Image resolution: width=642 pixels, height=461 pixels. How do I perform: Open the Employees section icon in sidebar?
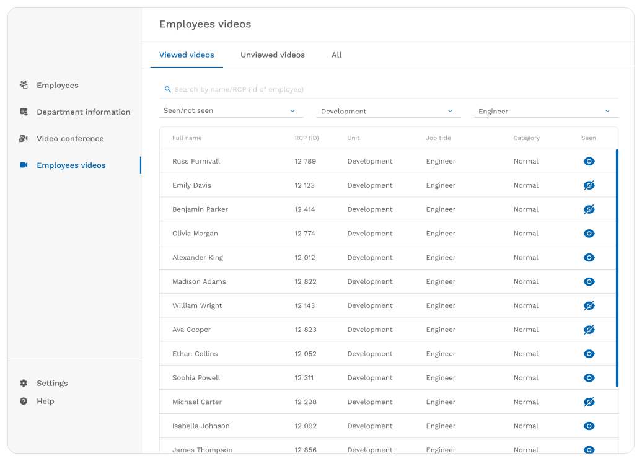pos(24,85)
